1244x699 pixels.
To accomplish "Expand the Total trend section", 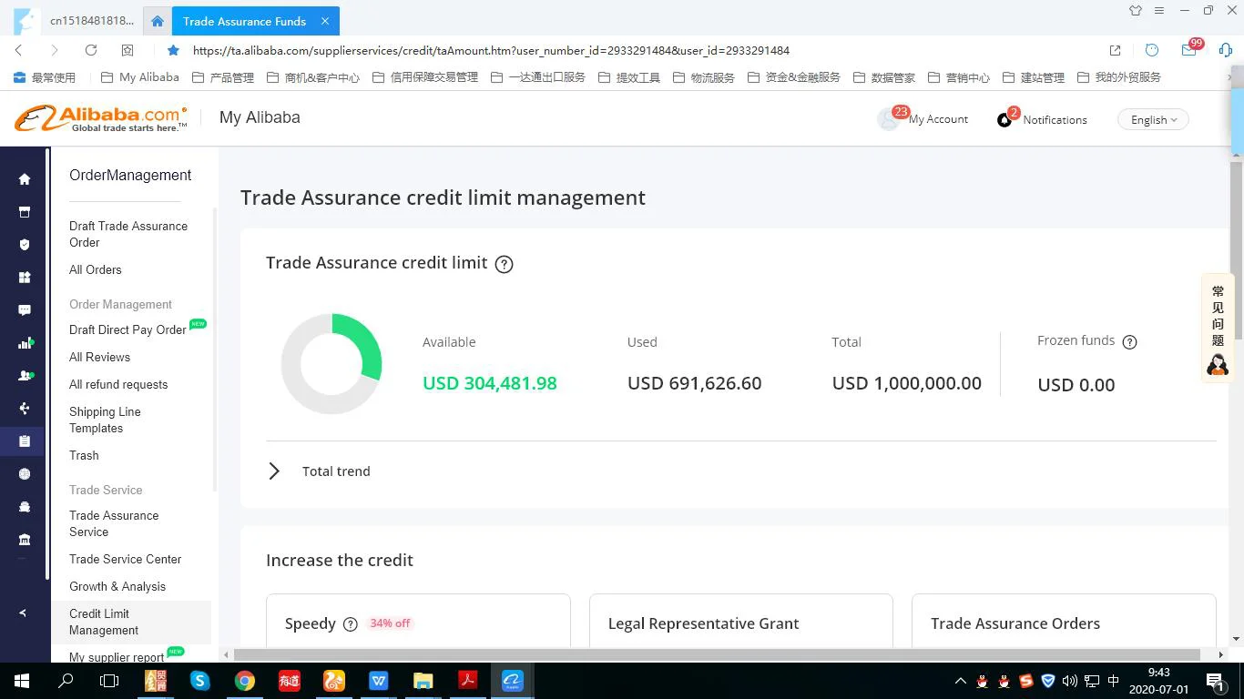I will point(274,471).
